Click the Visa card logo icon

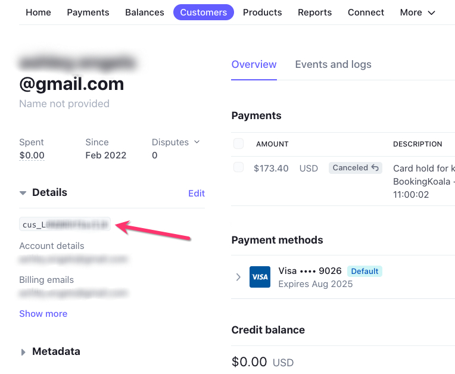pos(260,277)
